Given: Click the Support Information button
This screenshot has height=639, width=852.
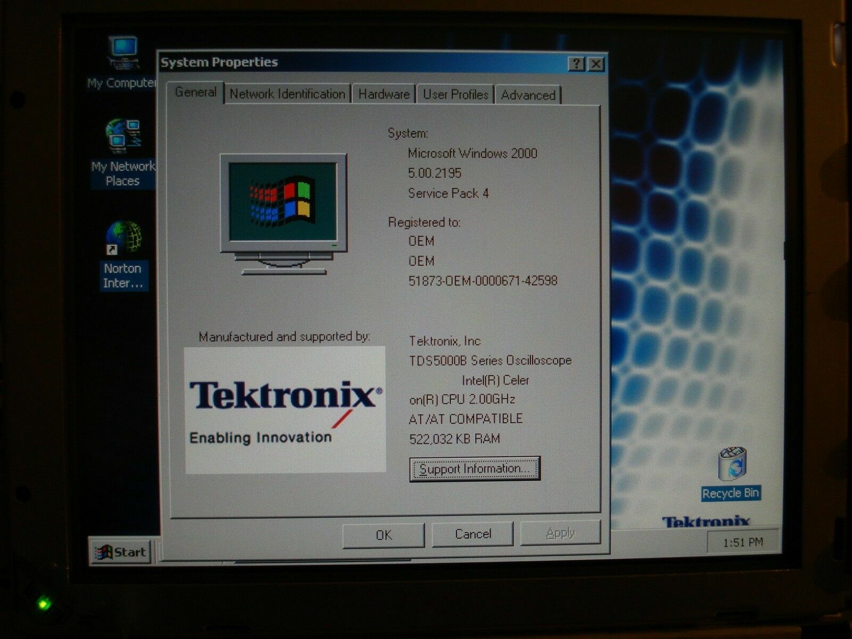Looking at the screenshot, I should [x=474, y=469].
